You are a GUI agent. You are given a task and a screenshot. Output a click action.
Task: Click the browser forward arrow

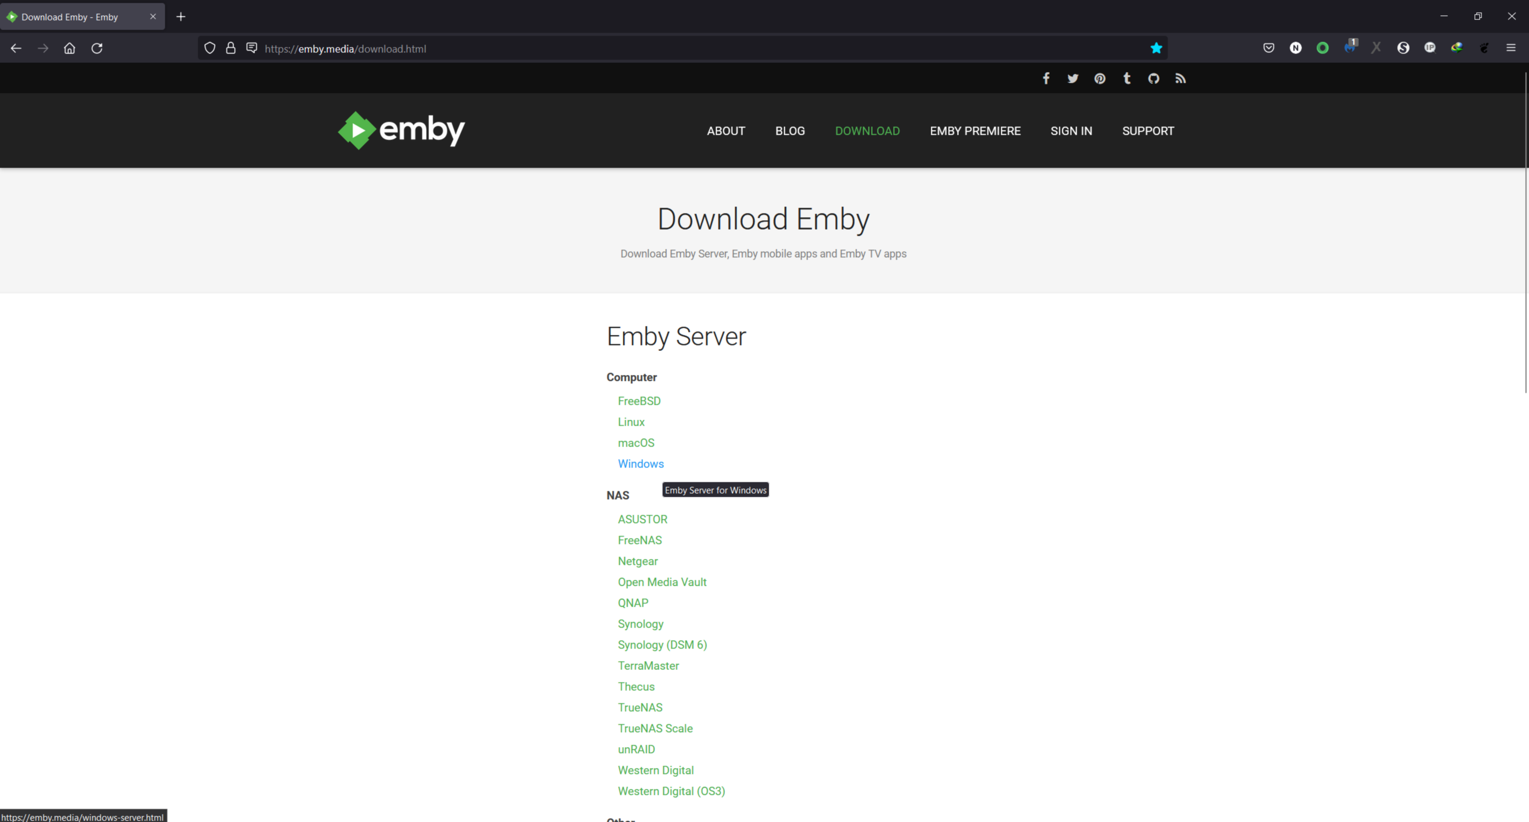pyautogui.click(x=43, y=48)
